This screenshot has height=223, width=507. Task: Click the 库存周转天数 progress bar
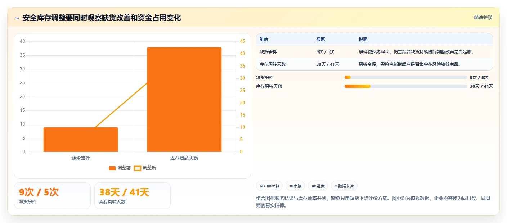[x=405, y=86]
